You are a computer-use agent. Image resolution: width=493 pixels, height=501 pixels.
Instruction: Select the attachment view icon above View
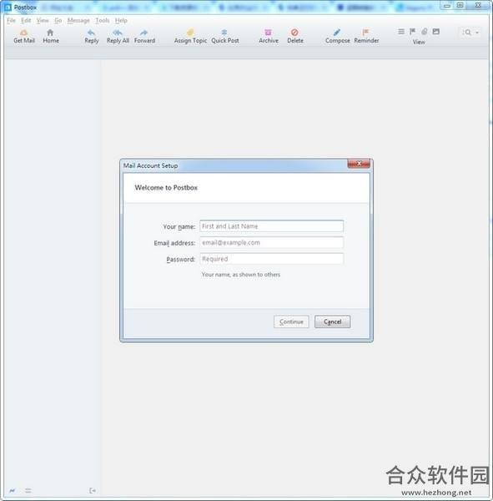pos(425,32)
